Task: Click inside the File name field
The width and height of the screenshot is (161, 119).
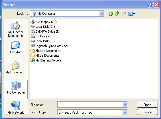Action: click(x=90, y=105)
